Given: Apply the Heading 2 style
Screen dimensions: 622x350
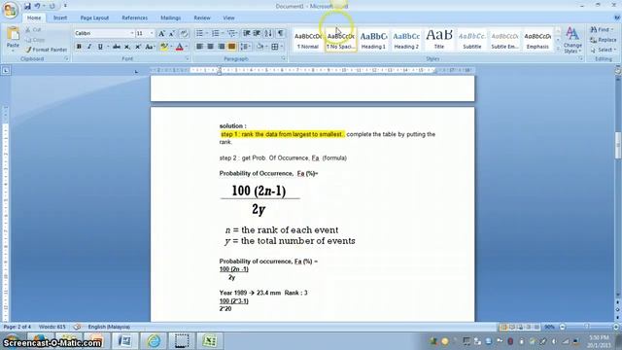Looking at the screenshot, I should pyautogui.click(x=406, y=40).
